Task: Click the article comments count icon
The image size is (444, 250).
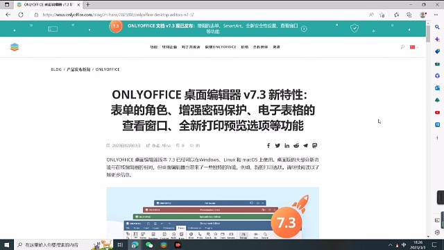Action: [178, 145]
